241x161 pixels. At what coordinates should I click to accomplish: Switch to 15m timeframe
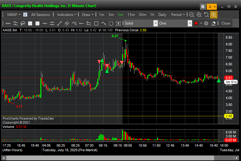pos(131,15)
